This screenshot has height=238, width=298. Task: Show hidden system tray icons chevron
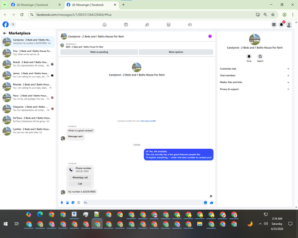(x=260, y=224)
